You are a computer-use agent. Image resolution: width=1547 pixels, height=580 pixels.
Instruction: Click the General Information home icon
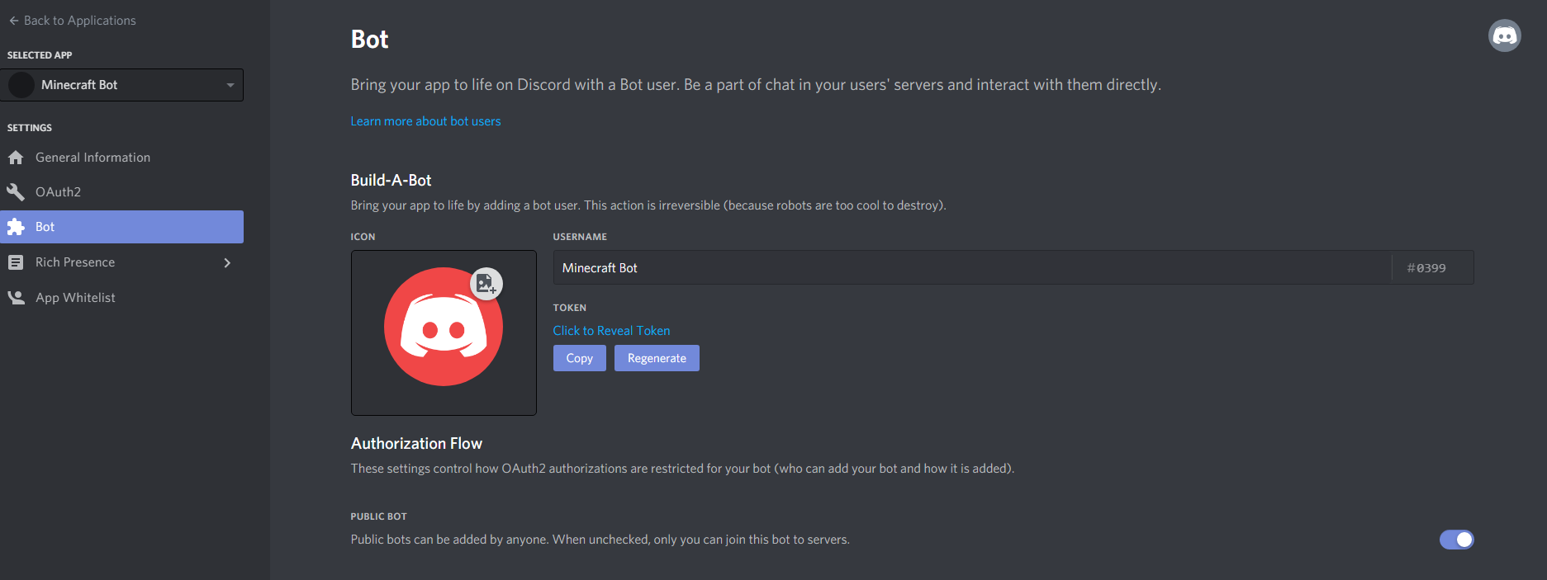click(16, 158)
